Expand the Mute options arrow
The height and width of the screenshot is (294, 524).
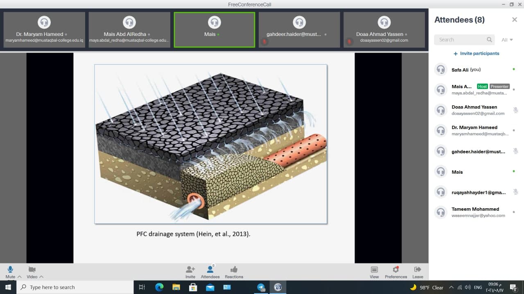point(19,277)
